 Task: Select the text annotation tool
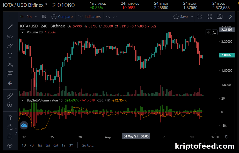click(10, 55)
